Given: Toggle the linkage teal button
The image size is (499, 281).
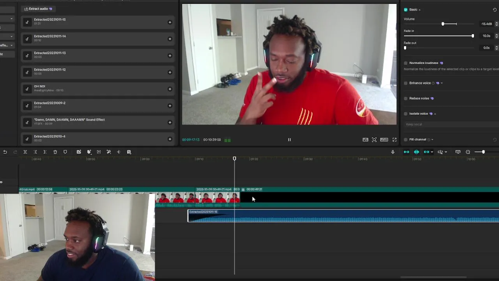Looking at the screenshot, I should pyautogui.click(x=426, y=152).
